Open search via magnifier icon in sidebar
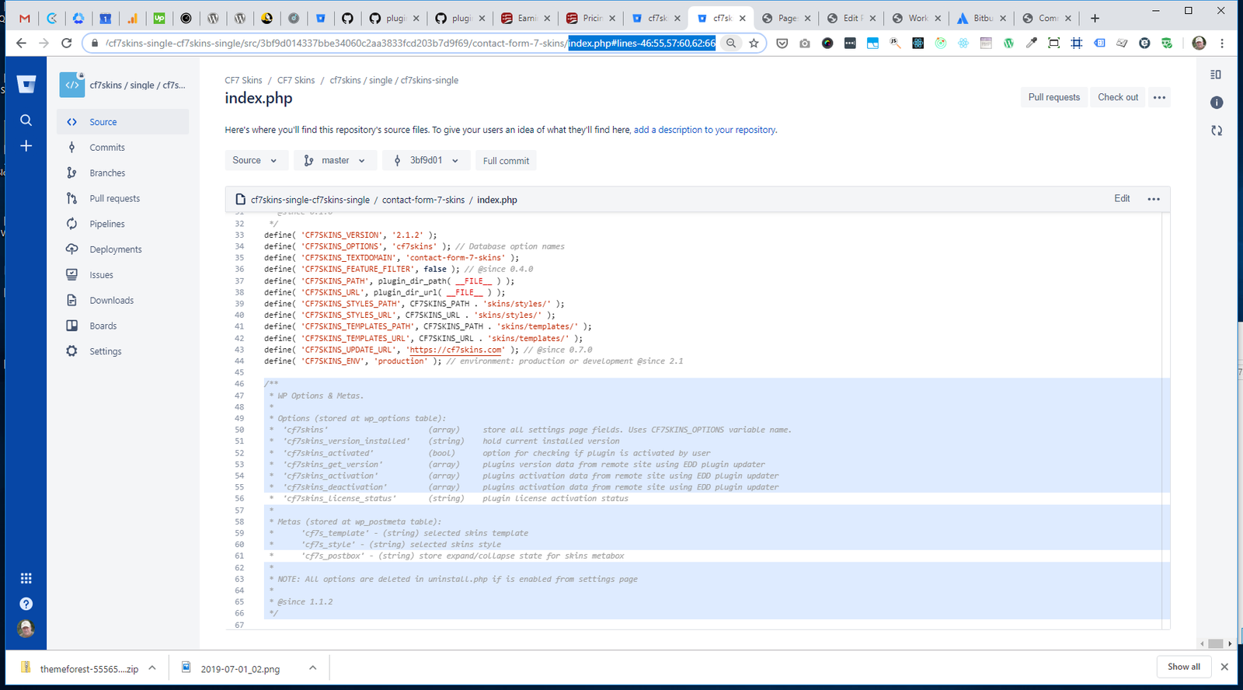This screenshot has height=690, width=1243. click(26, 120)
